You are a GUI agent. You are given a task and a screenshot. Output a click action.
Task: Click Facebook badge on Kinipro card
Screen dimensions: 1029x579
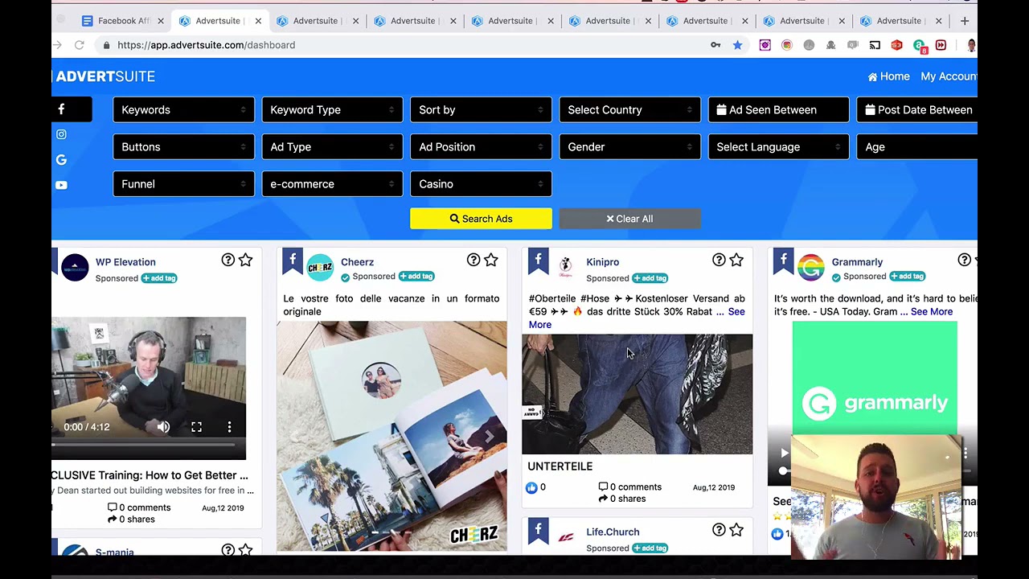tap(538, 261)
